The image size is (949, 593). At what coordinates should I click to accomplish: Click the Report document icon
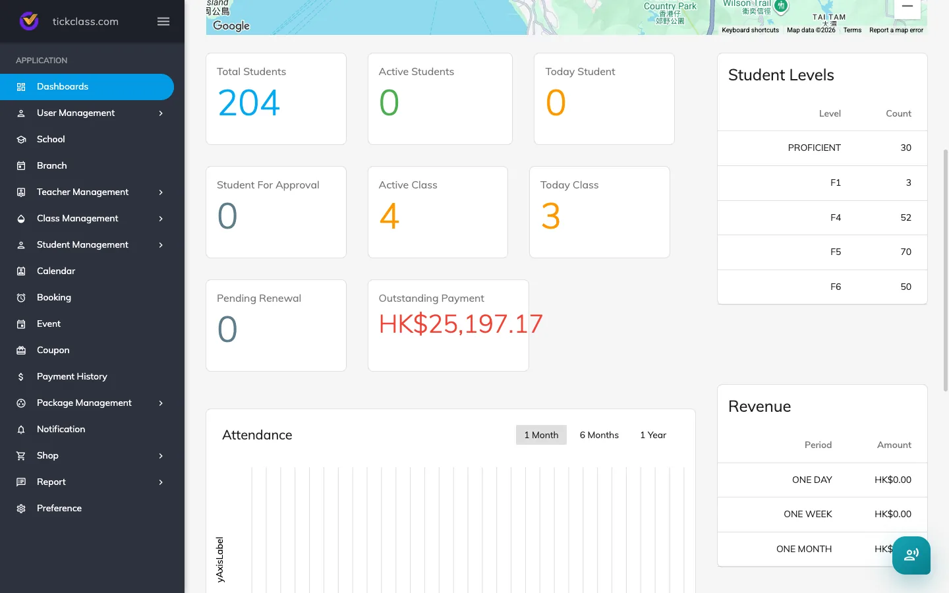[x=21, y=482]
